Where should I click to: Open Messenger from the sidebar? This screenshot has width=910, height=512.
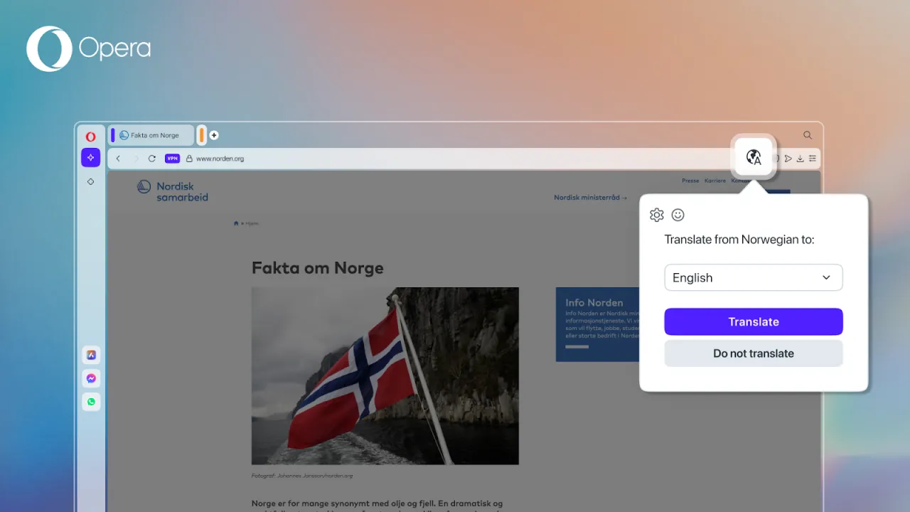coord(91,378)
